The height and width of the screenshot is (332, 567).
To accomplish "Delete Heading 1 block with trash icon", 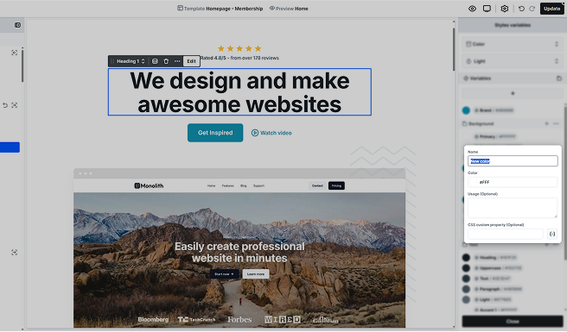I will coord(166,61).
